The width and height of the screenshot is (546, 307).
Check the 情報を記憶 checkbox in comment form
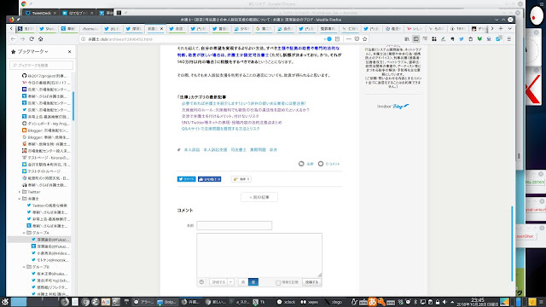tap(278, 282)
